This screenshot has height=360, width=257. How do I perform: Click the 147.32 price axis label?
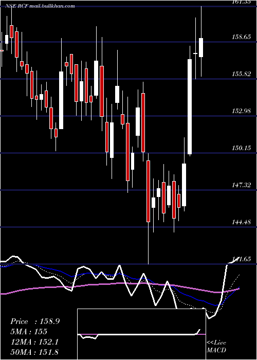(x=241, y=185)
